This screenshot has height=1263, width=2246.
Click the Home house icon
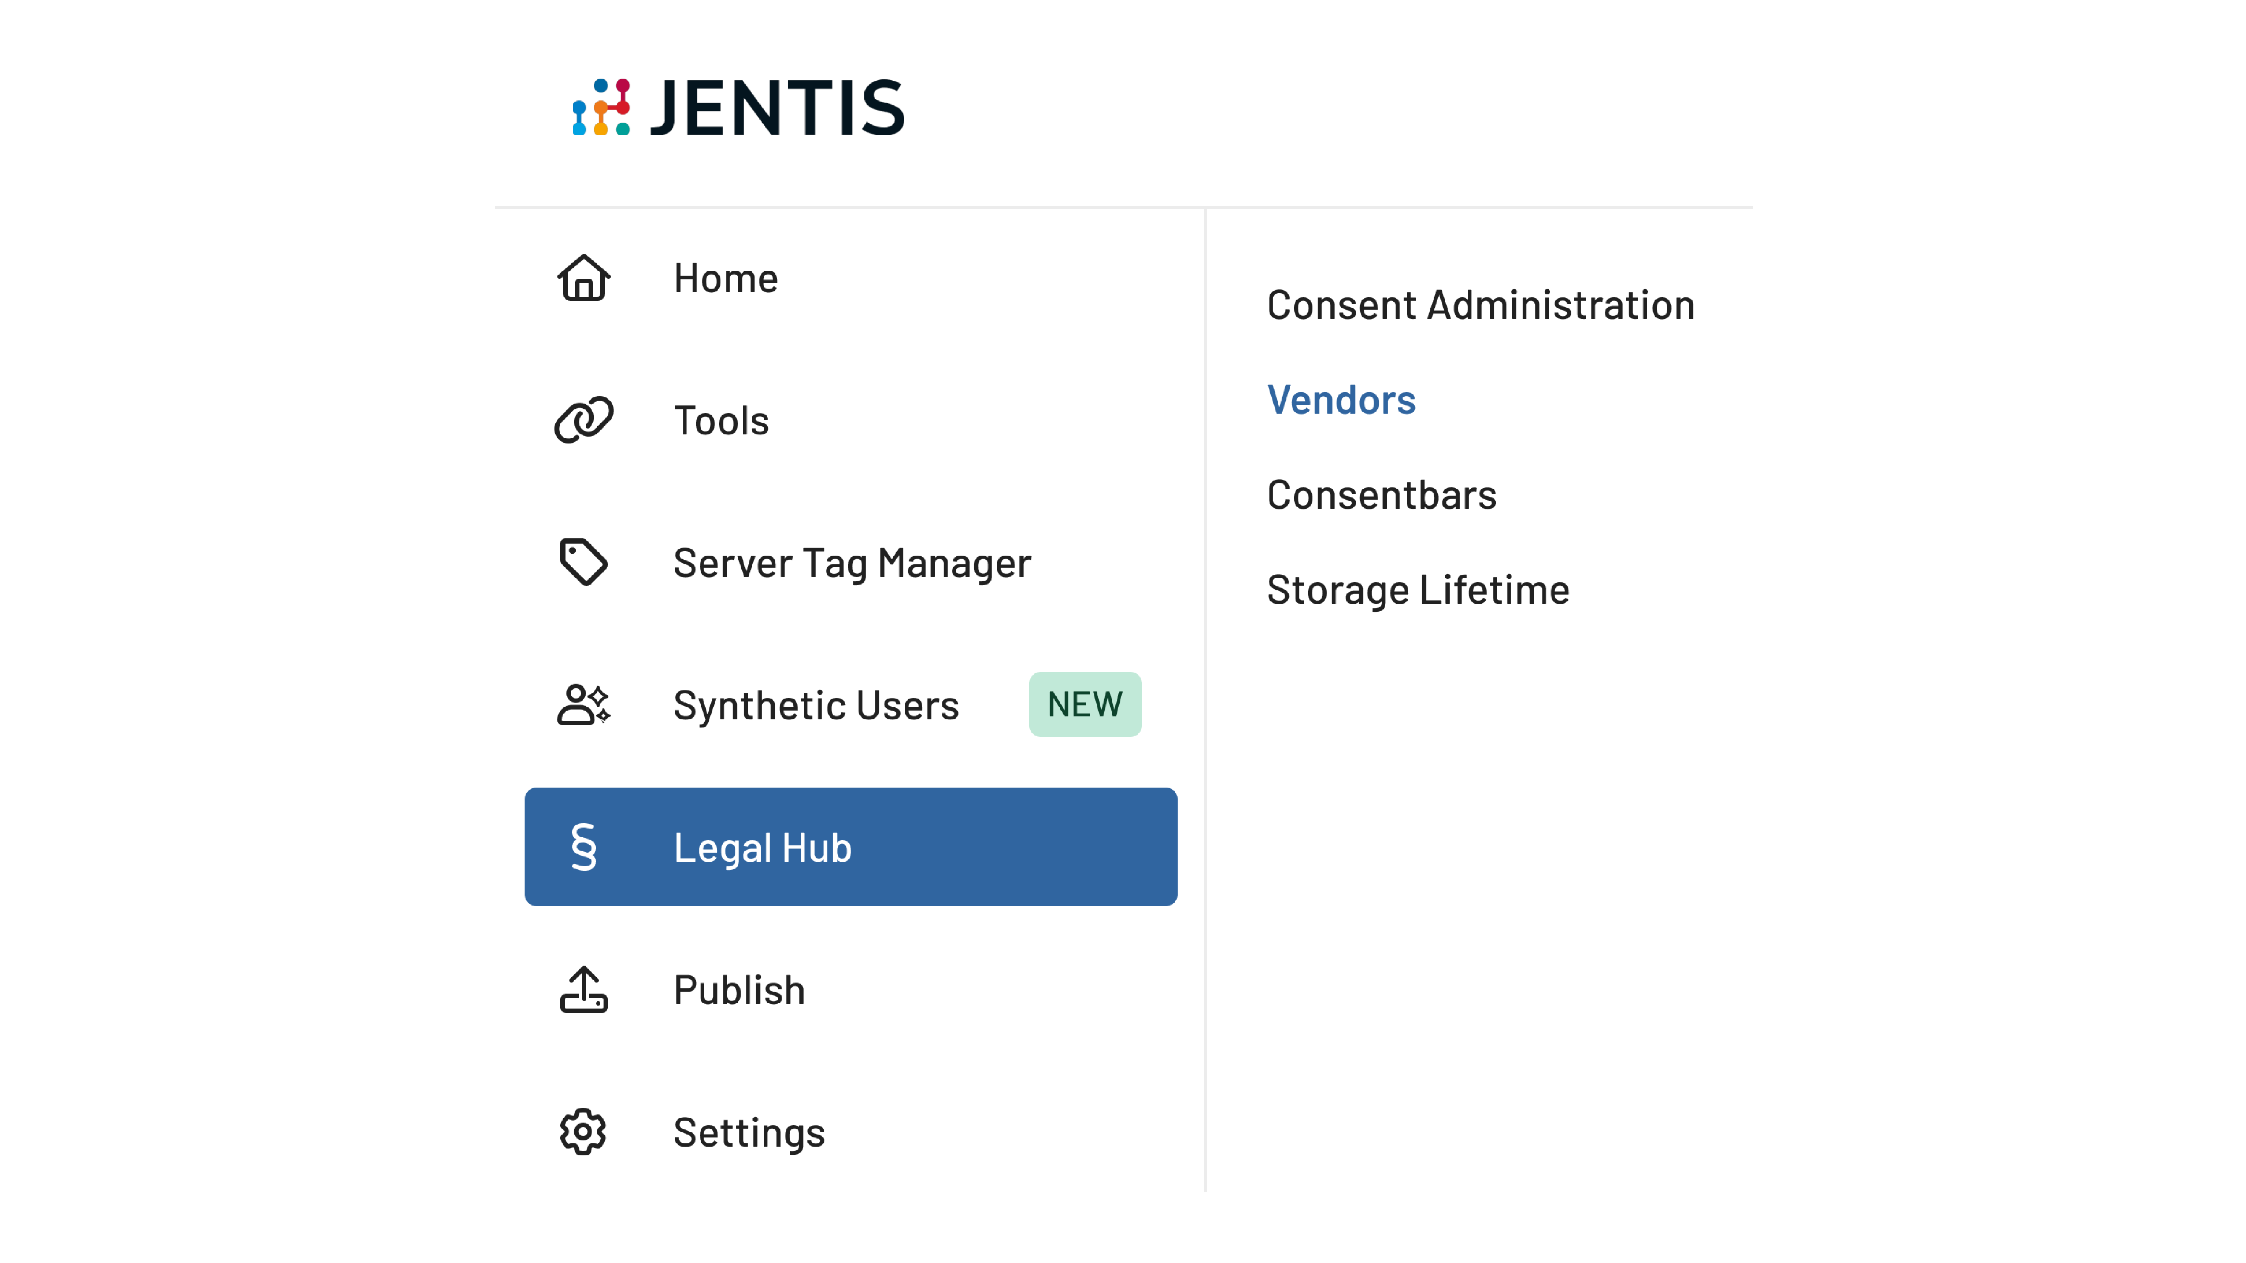(x=583, y=278)
